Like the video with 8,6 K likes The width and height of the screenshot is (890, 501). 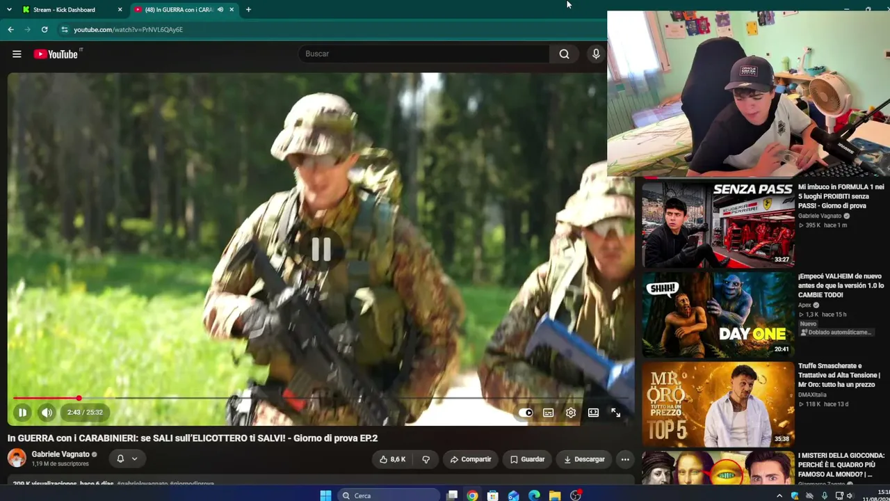tap(392, 459)
